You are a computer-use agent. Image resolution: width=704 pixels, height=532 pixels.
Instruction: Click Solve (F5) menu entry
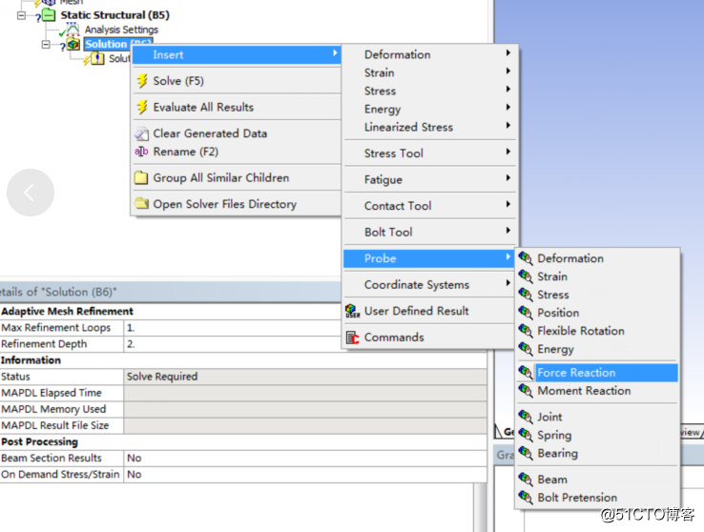pos(237,81)
